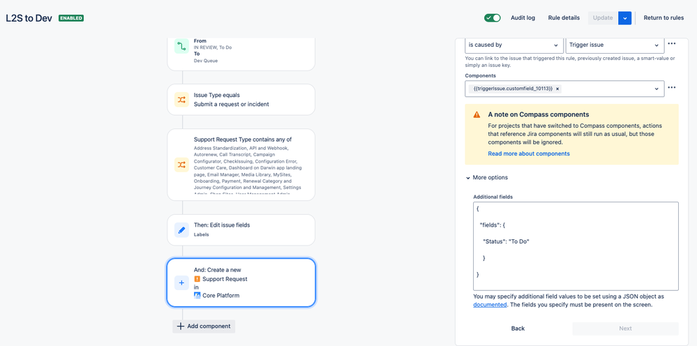Collapse the More options section
This screenshot has width=697, height=346.
[x=487, y=177]
